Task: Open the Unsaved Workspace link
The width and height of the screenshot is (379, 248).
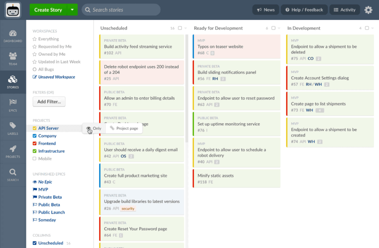Action: 56,77
